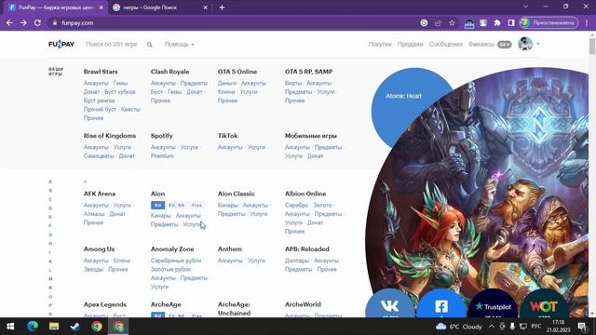Select the EU, NA server toggle under Aion
The width and height of the screenshot is (596, 335).
click(x=176, y=206)
